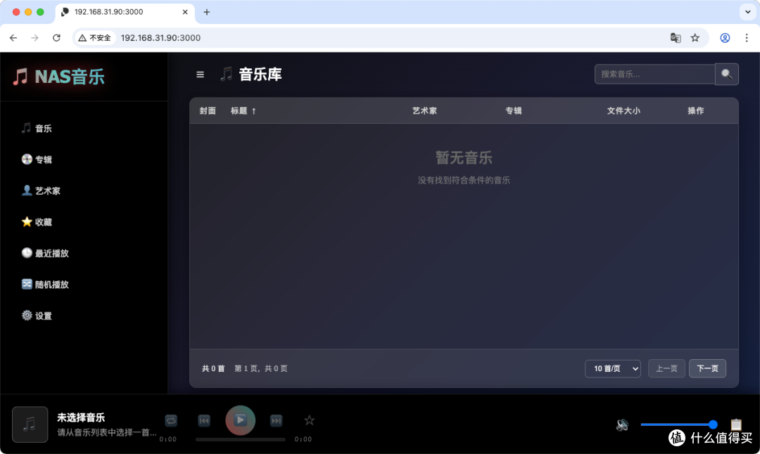Click the 共 0 首 total count text

(x=213, y=368)
